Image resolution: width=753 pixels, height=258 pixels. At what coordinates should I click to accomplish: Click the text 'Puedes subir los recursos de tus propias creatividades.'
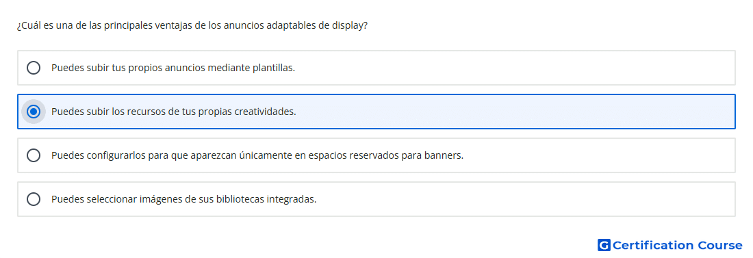[173, 112]
